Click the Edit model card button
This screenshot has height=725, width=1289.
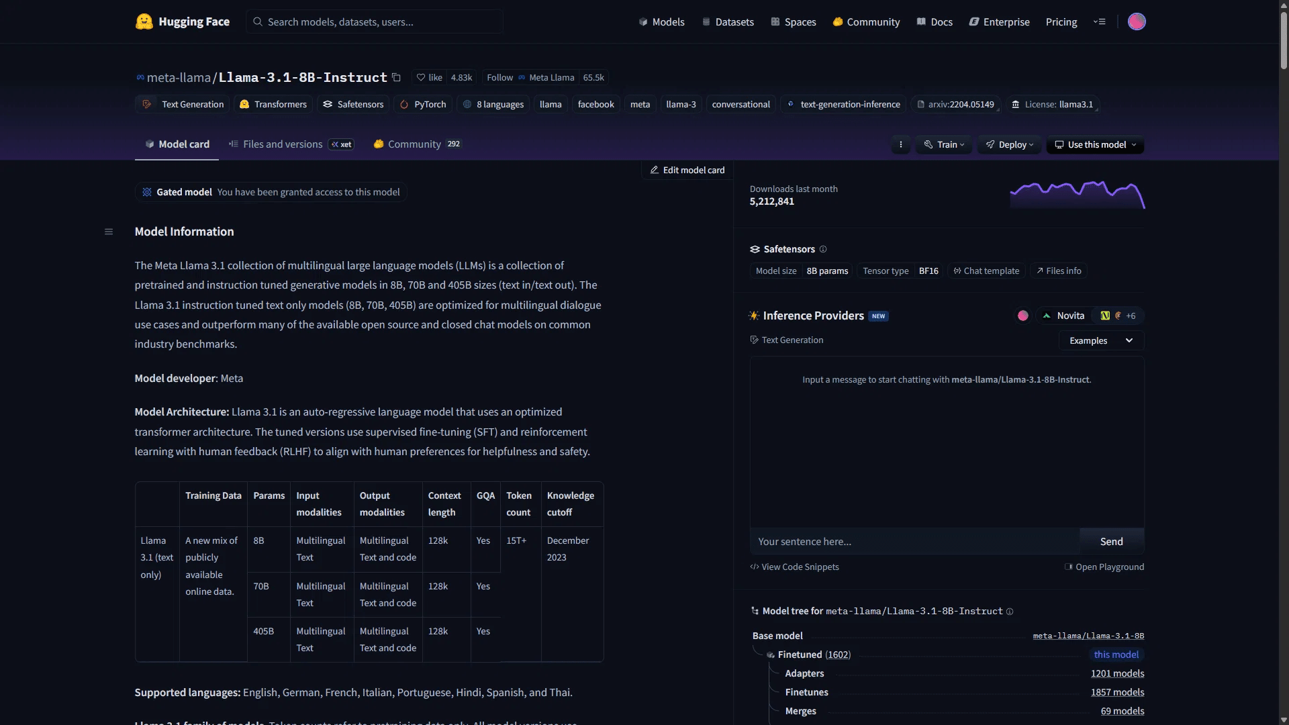687,170
